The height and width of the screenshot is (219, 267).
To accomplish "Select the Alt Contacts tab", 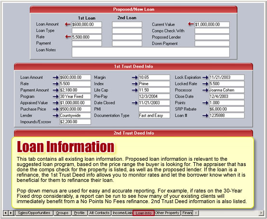I will pyautogui.click(x=99, y=213).
